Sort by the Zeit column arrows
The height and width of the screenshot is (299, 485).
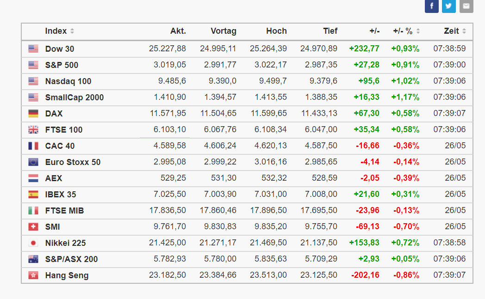[x=464, y=31]
